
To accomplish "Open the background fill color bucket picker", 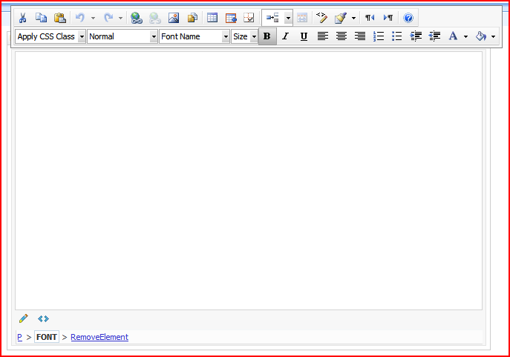I will (x=481, y=36).
